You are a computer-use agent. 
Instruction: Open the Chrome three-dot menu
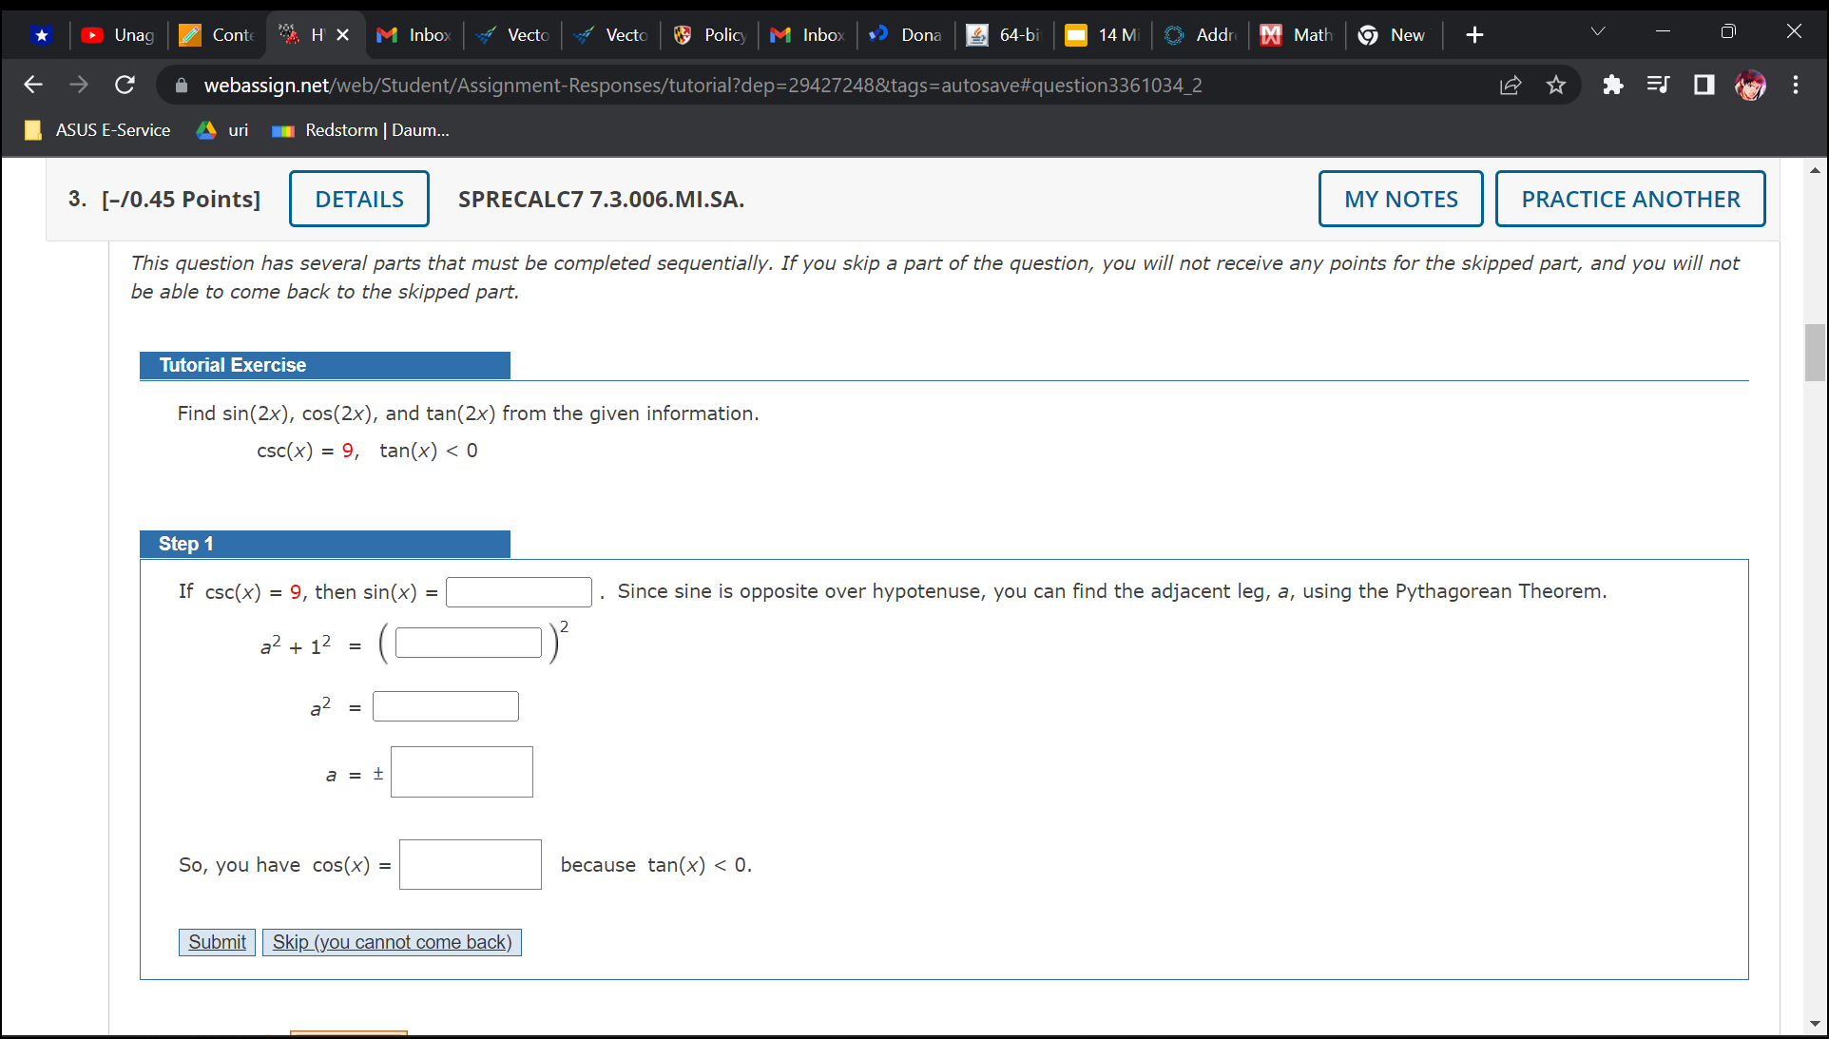tap(1796, 86)
